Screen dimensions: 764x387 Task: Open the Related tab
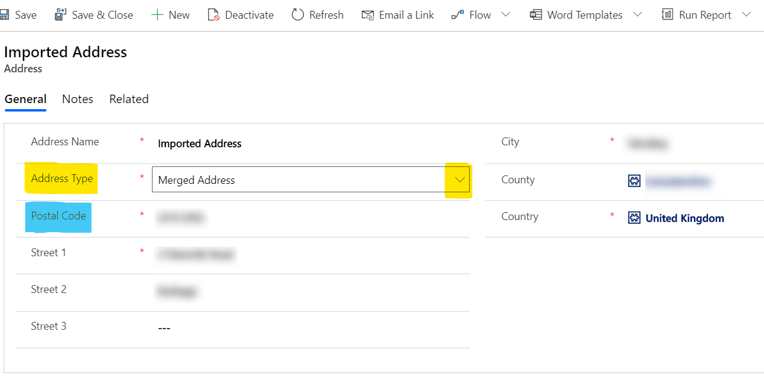[128, 99]
